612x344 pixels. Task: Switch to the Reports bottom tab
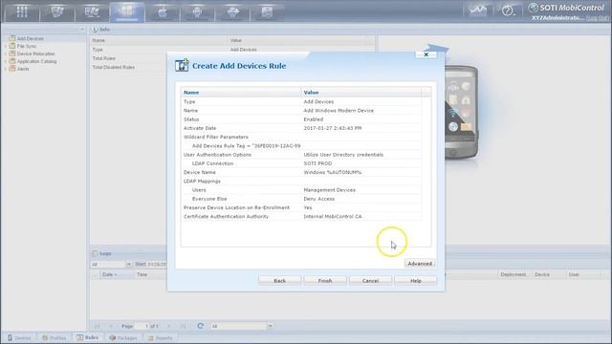160,337
